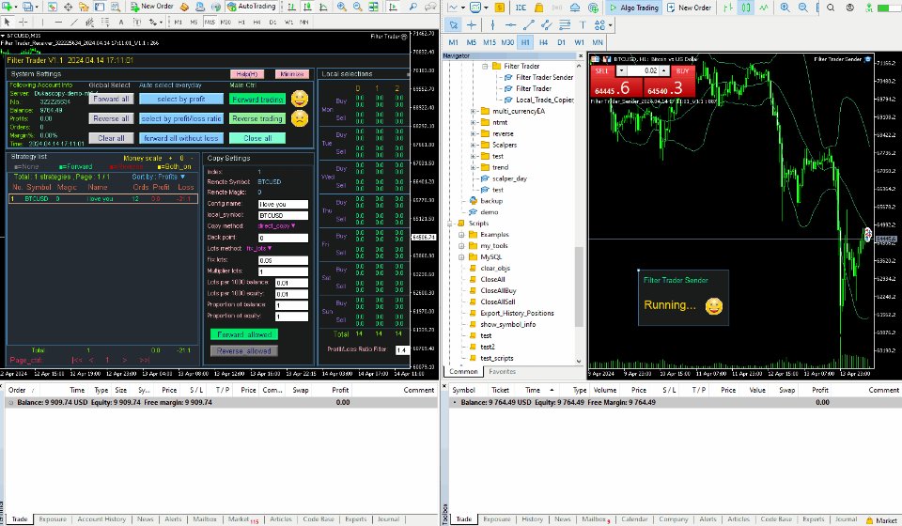Screen dimensions: 902x526
Task: Open the Calendar tab in right terminal
Action: pyautogui.click(x=634, y=519)
